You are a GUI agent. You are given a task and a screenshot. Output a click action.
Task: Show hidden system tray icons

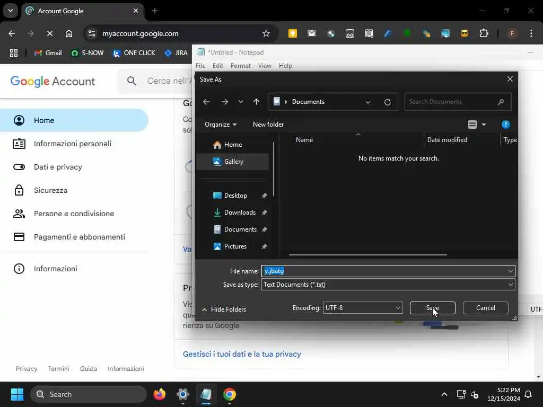click(444, 394)
